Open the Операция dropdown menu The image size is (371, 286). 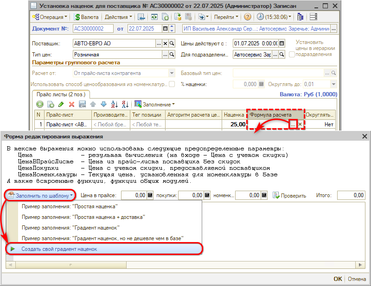click(50, 17)
